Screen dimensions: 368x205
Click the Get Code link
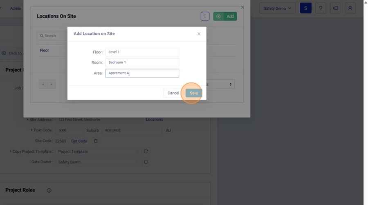point(79,141)
